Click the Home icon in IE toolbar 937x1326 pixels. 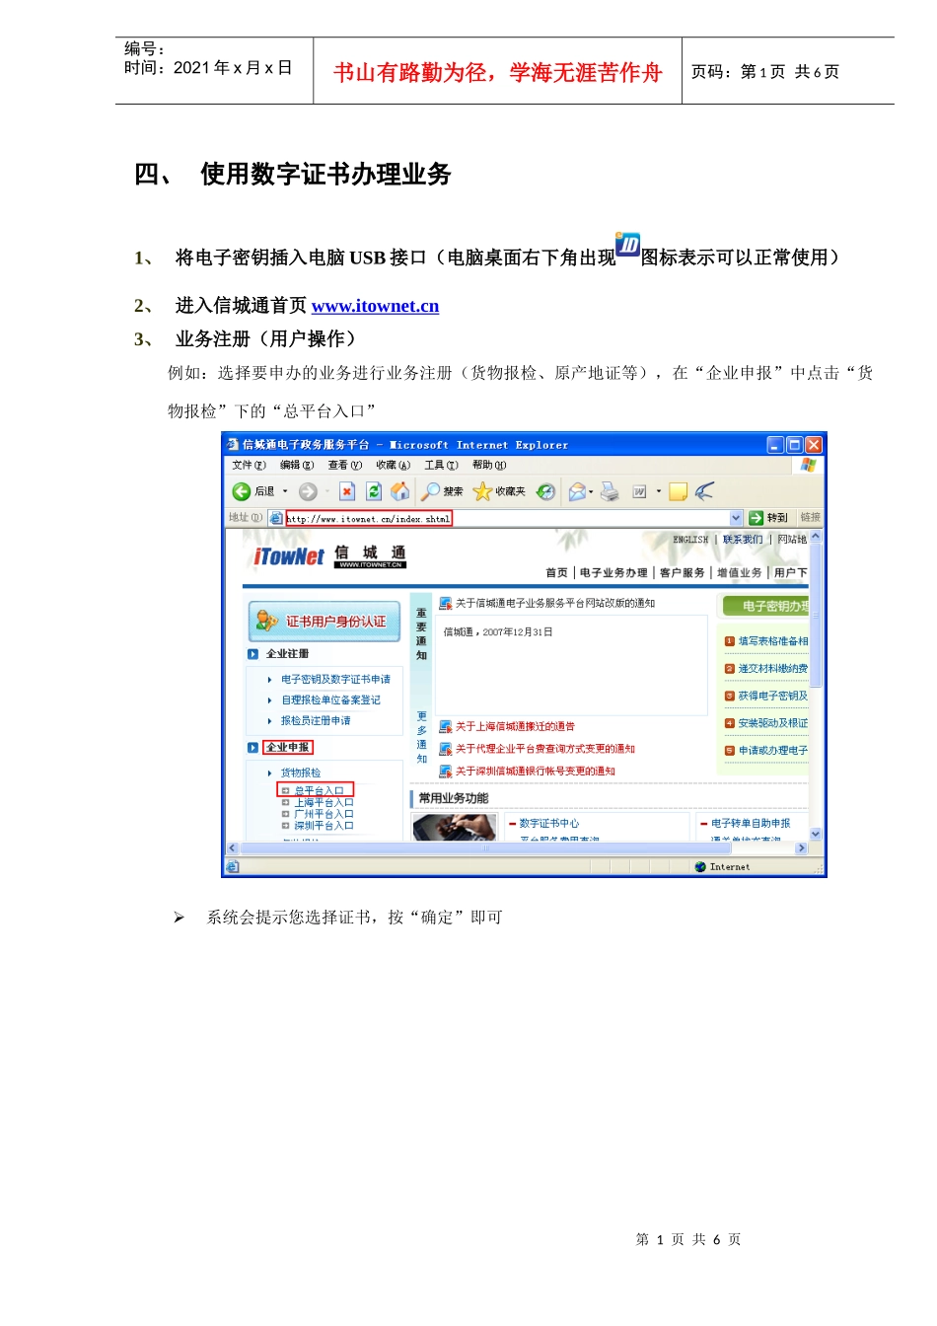click(x=400, y=491)
